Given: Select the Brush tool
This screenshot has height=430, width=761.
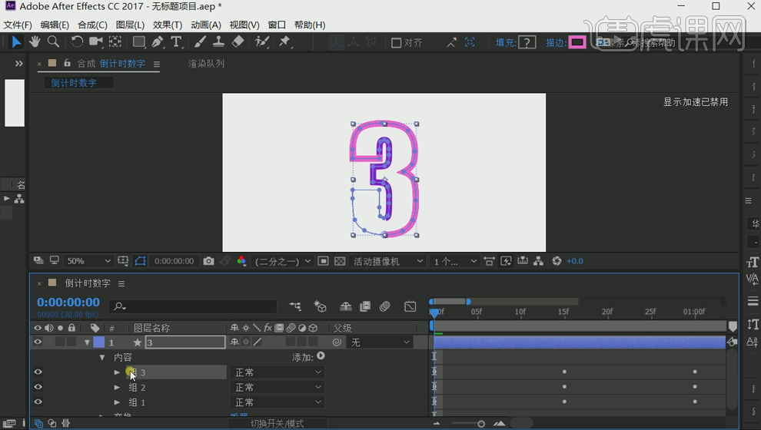Looking at the screenshot, I should point(200,42).
